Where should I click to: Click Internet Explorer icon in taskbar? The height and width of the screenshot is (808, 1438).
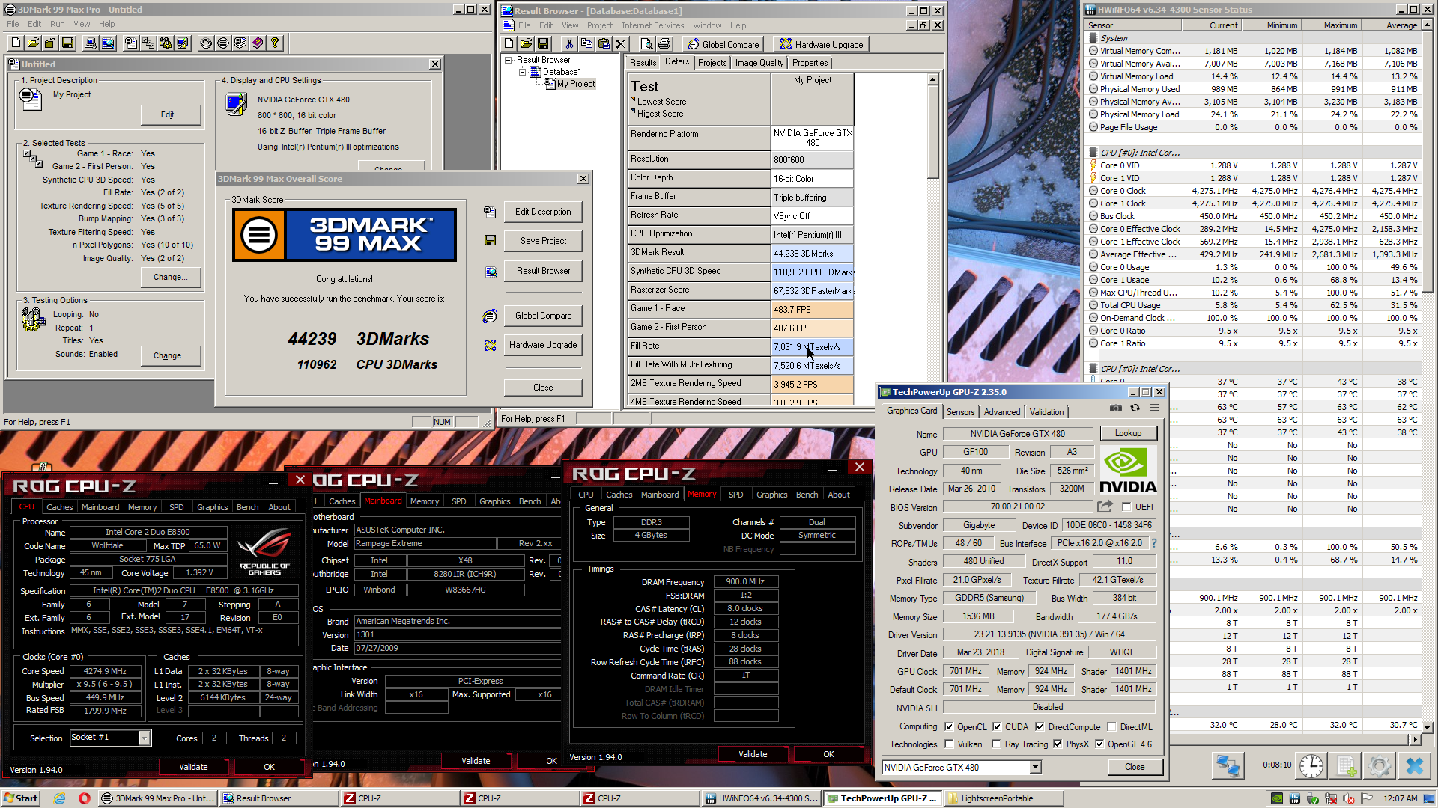[x=59, y=798]
